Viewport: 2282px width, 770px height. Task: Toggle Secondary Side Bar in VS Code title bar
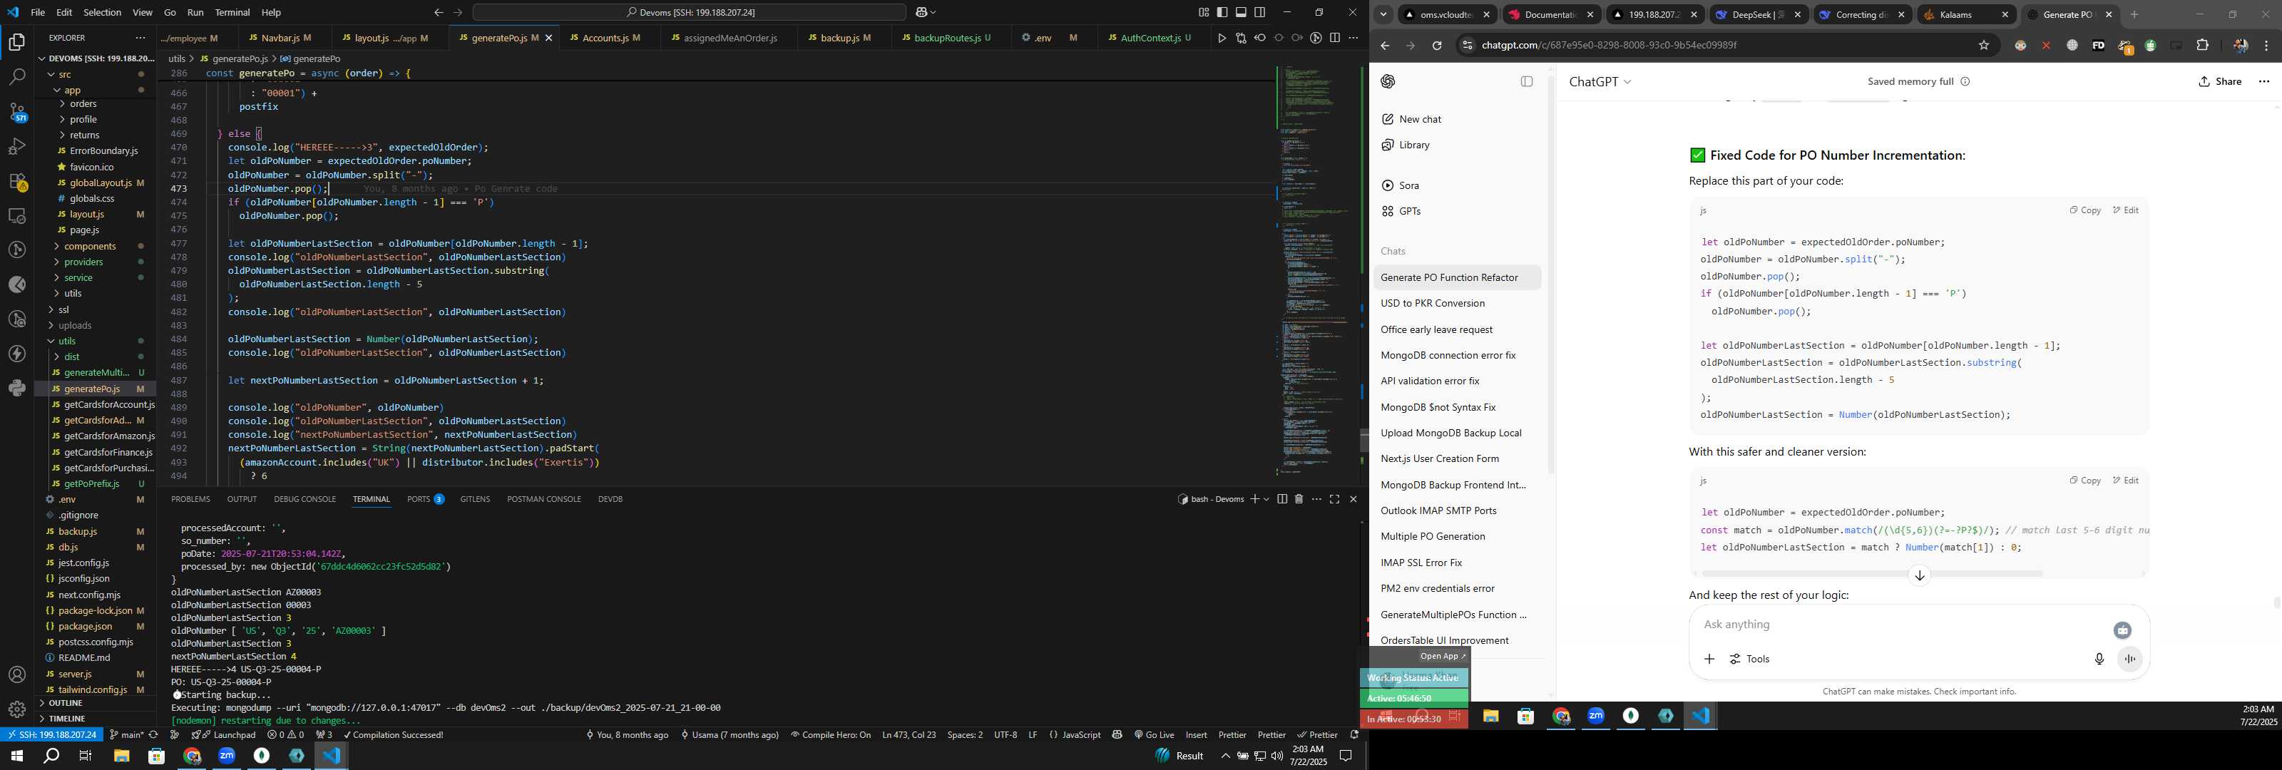pyautogui.click(x=1259, y=12)
